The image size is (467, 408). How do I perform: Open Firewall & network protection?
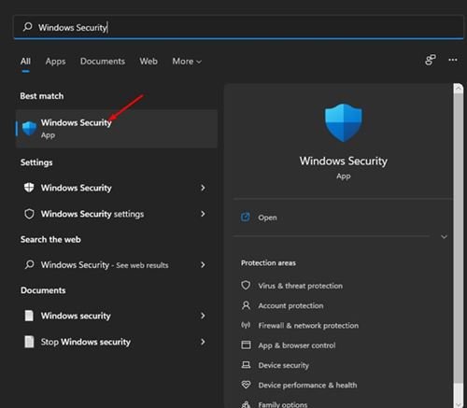click(308, 326)
